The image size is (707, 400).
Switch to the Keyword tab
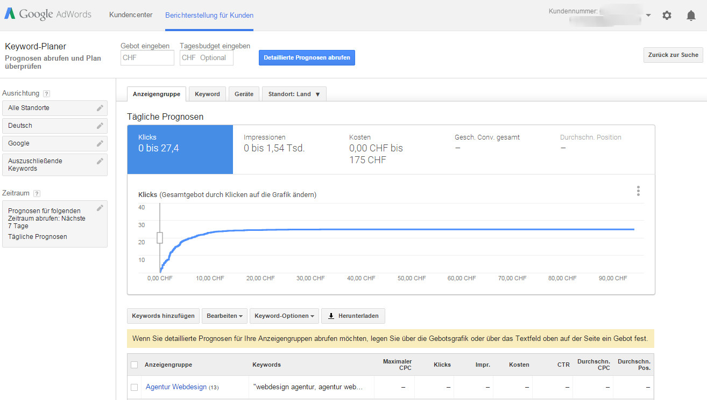coord(207,94)
